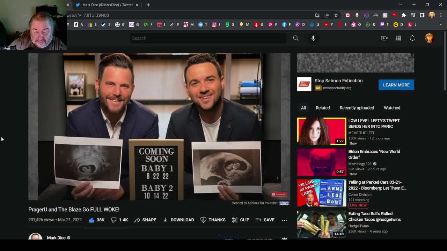This screenshot has width=447, height=251.
Task: Open the Chrome three-dot menu
Action: [x=441, y=15]
